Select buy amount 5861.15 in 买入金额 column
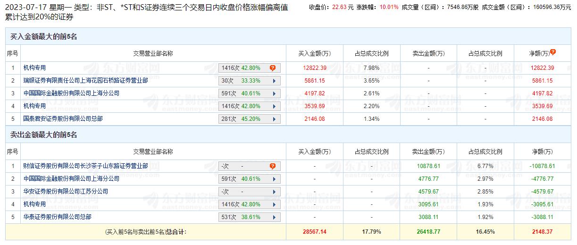 315,81
